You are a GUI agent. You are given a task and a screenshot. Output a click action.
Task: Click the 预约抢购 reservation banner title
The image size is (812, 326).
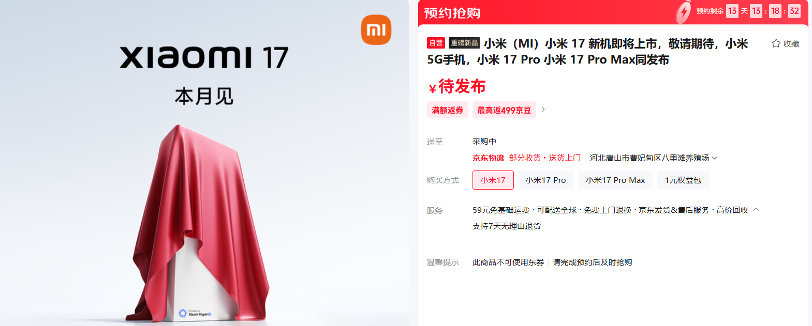[x=452, y=13]
